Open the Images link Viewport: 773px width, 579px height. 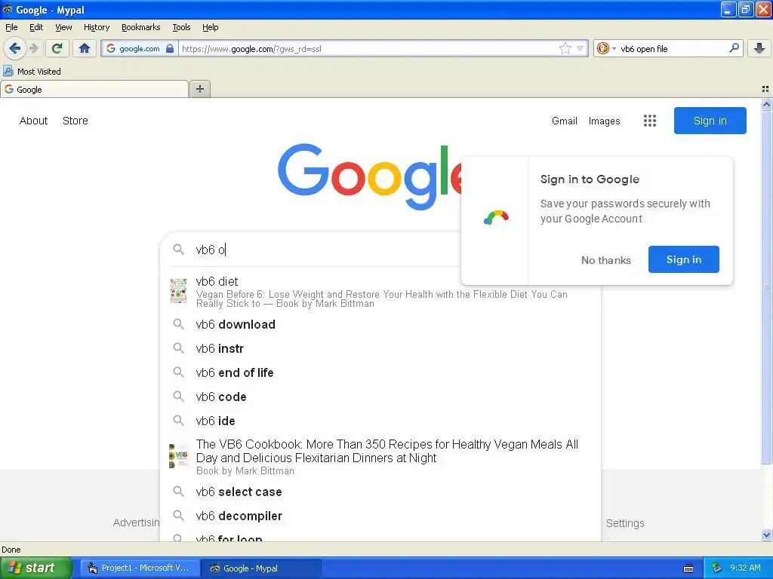click(605, 121)
